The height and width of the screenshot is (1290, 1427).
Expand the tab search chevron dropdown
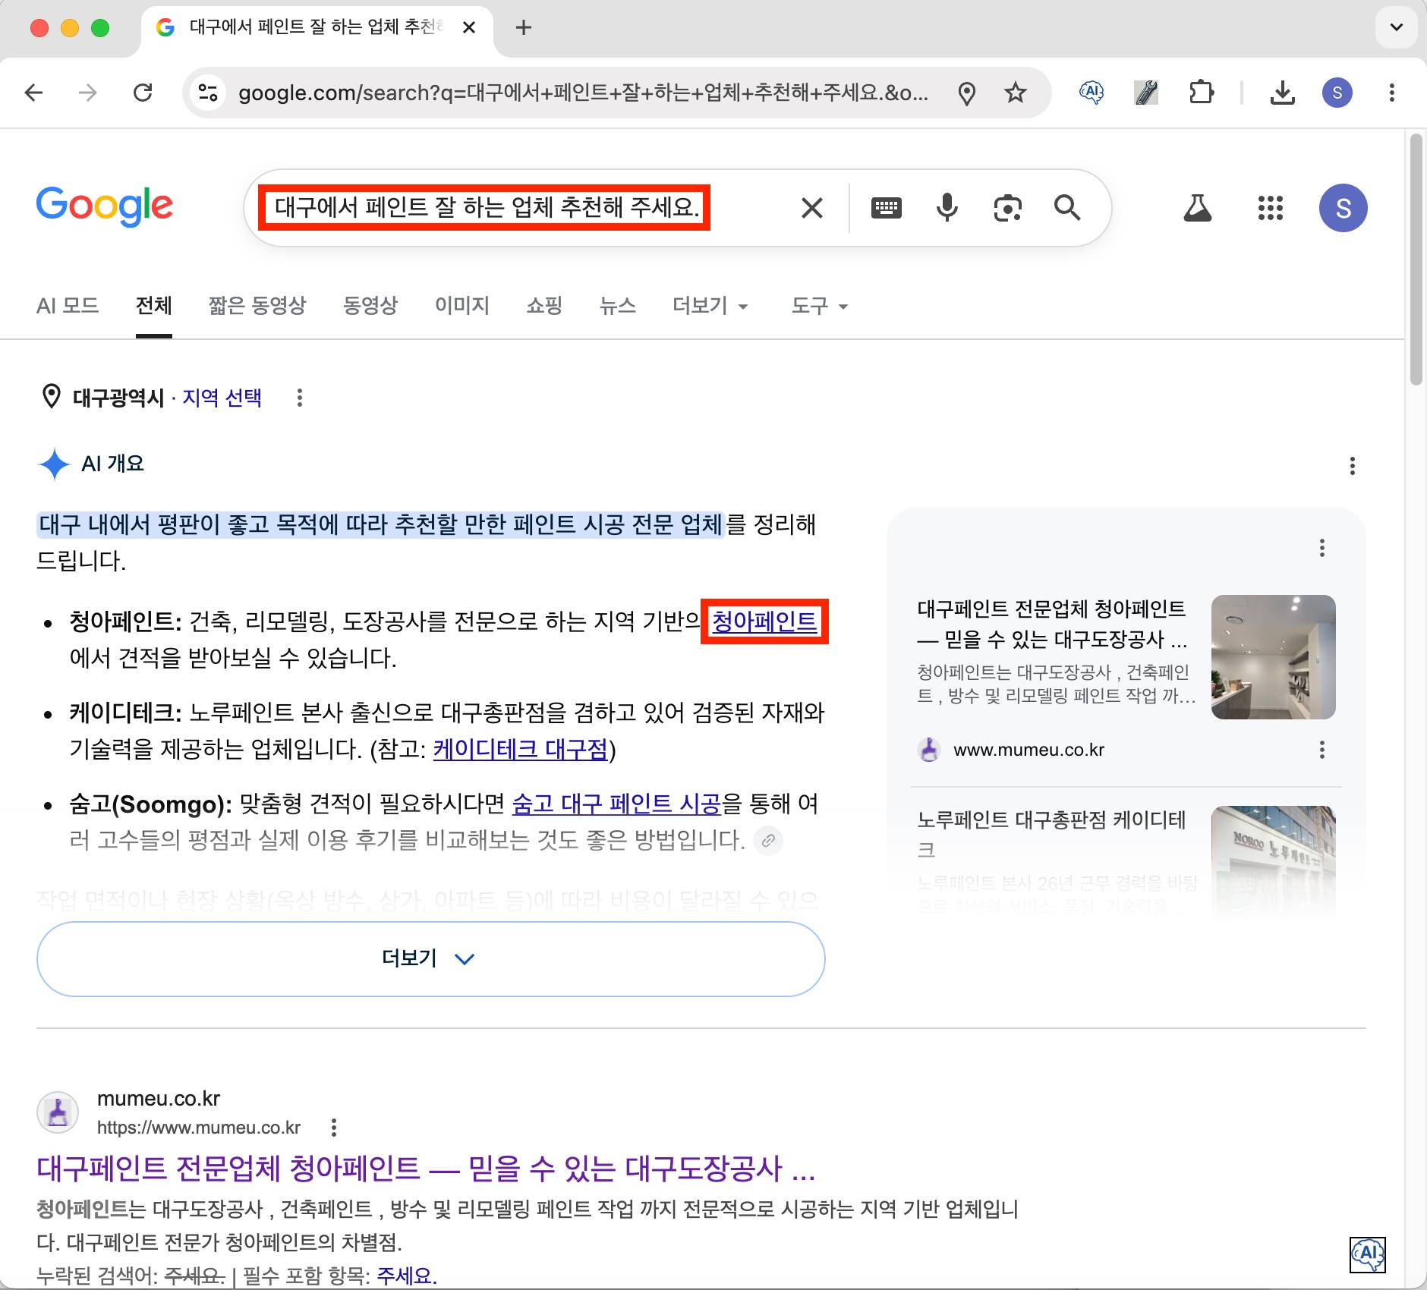tap(1396, 28)
